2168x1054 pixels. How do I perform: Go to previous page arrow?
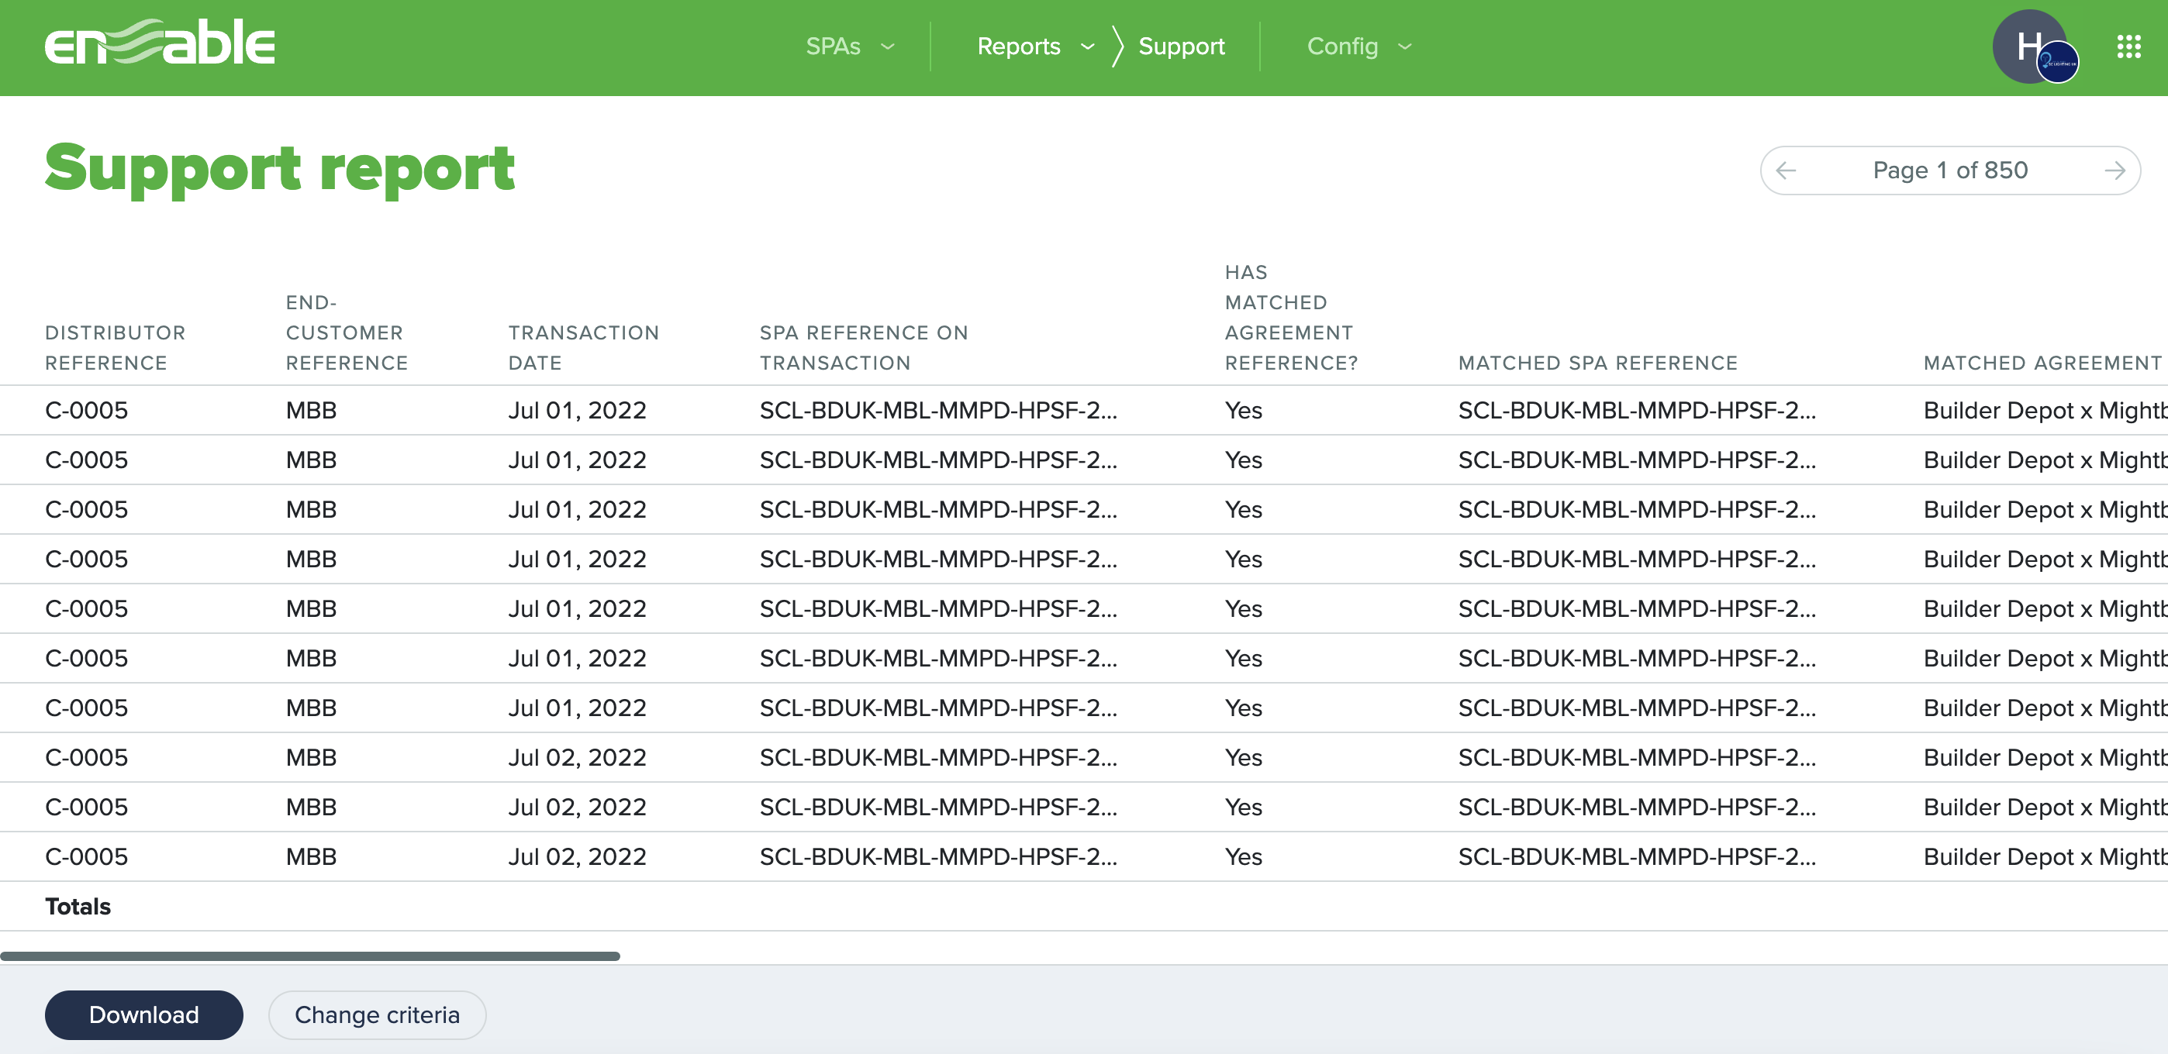[x=1786, y=170]
